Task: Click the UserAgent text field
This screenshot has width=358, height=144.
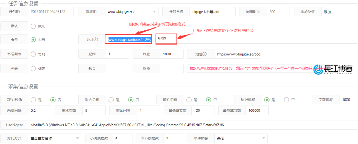Action: (191, 125)
